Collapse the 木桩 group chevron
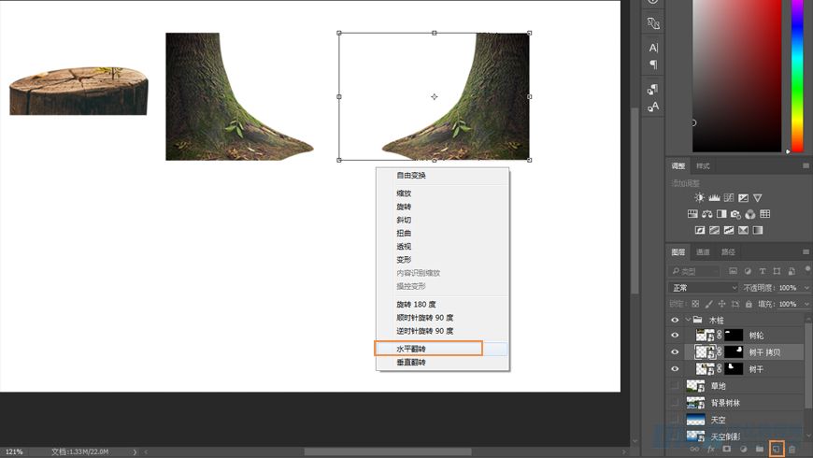This screenshot has width=813, height=458. click(688, 320)
